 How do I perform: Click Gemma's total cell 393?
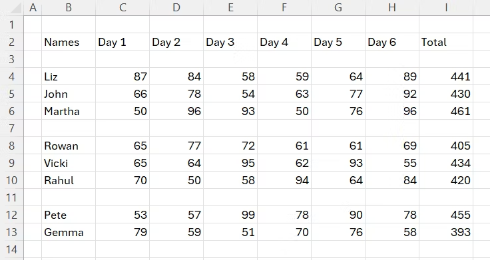pyautogui.click(x=446, y=232)
